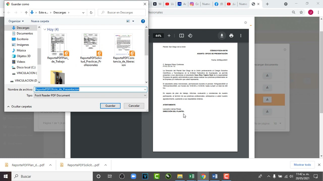Click the print icon in PDF toolbar
This screenshot has width=323, height=181.
click(x=231, y=36)
